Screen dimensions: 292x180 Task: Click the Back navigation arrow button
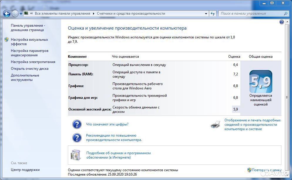[x=7, y=13]
